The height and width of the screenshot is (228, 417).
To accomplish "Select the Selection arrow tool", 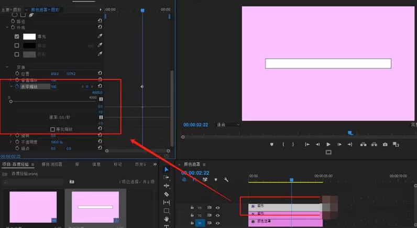I will (167, 170).
